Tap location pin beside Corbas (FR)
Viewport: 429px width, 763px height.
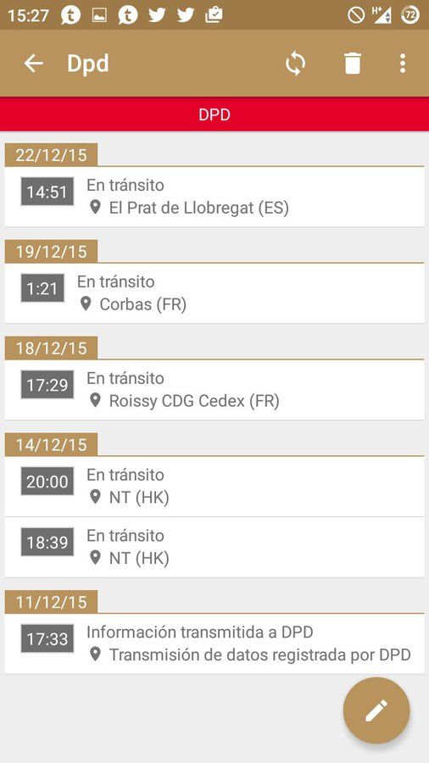click(86, 304)
